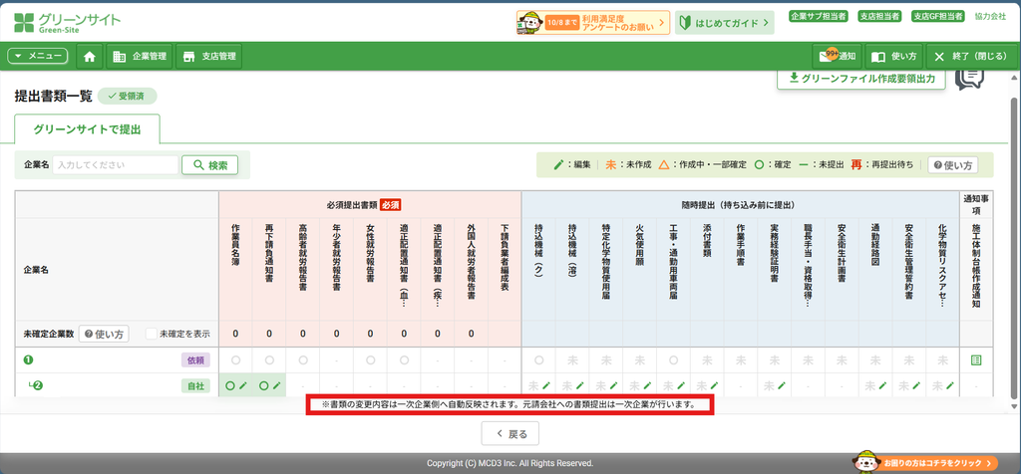Viewport: 1021px width, 474px height.
Task: Click グリーンファイル作成要領出力 download button
Action: tap(861, 78)
